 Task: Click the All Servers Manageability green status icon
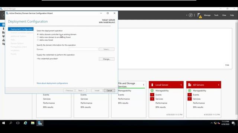[x=190, y=91]
